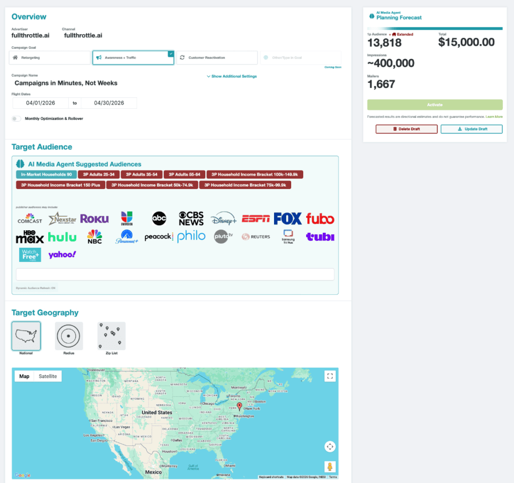Select the Retargeting campaign goal

point(50,58)
